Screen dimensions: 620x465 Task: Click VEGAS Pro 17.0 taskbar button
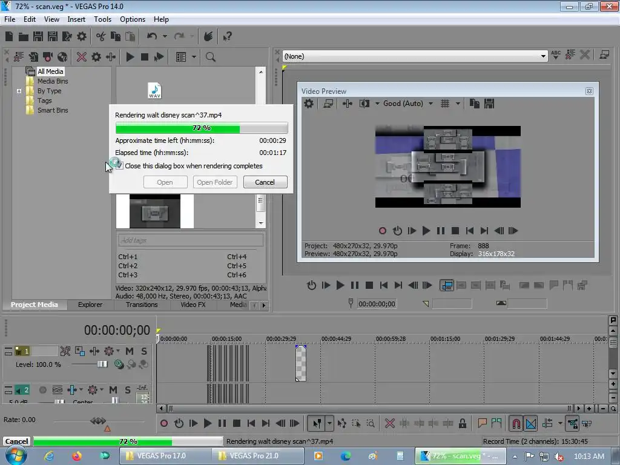click(165, 456)
